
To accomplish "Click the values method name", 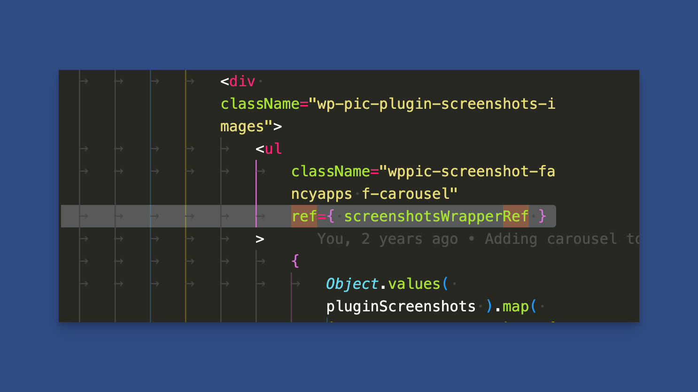I will coord(414,284).
